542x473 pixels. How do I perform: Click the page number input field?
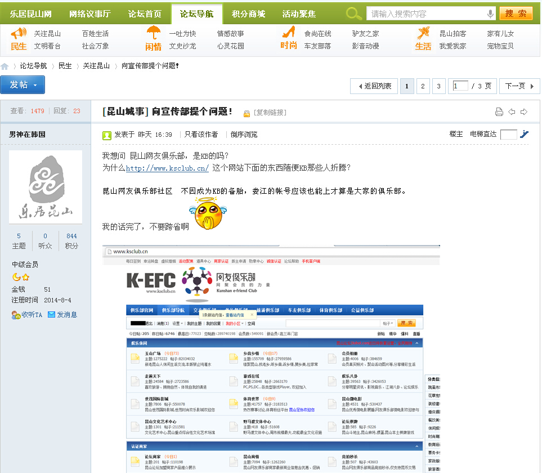460,86
